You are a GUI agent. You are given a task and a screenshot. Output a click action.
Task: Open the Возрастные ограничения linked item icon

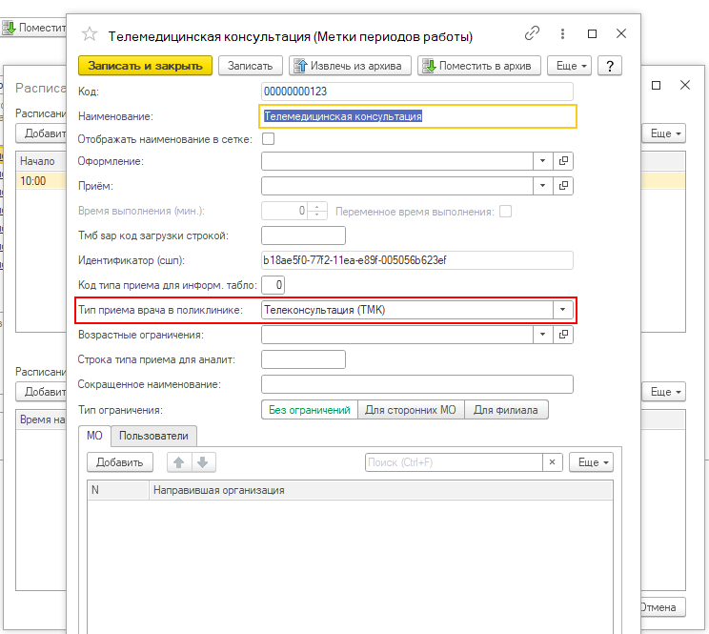(563, 335)
